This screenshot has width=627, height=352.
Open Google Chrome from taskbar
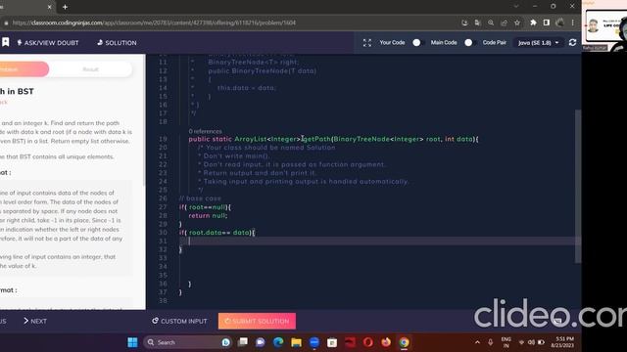404,342
